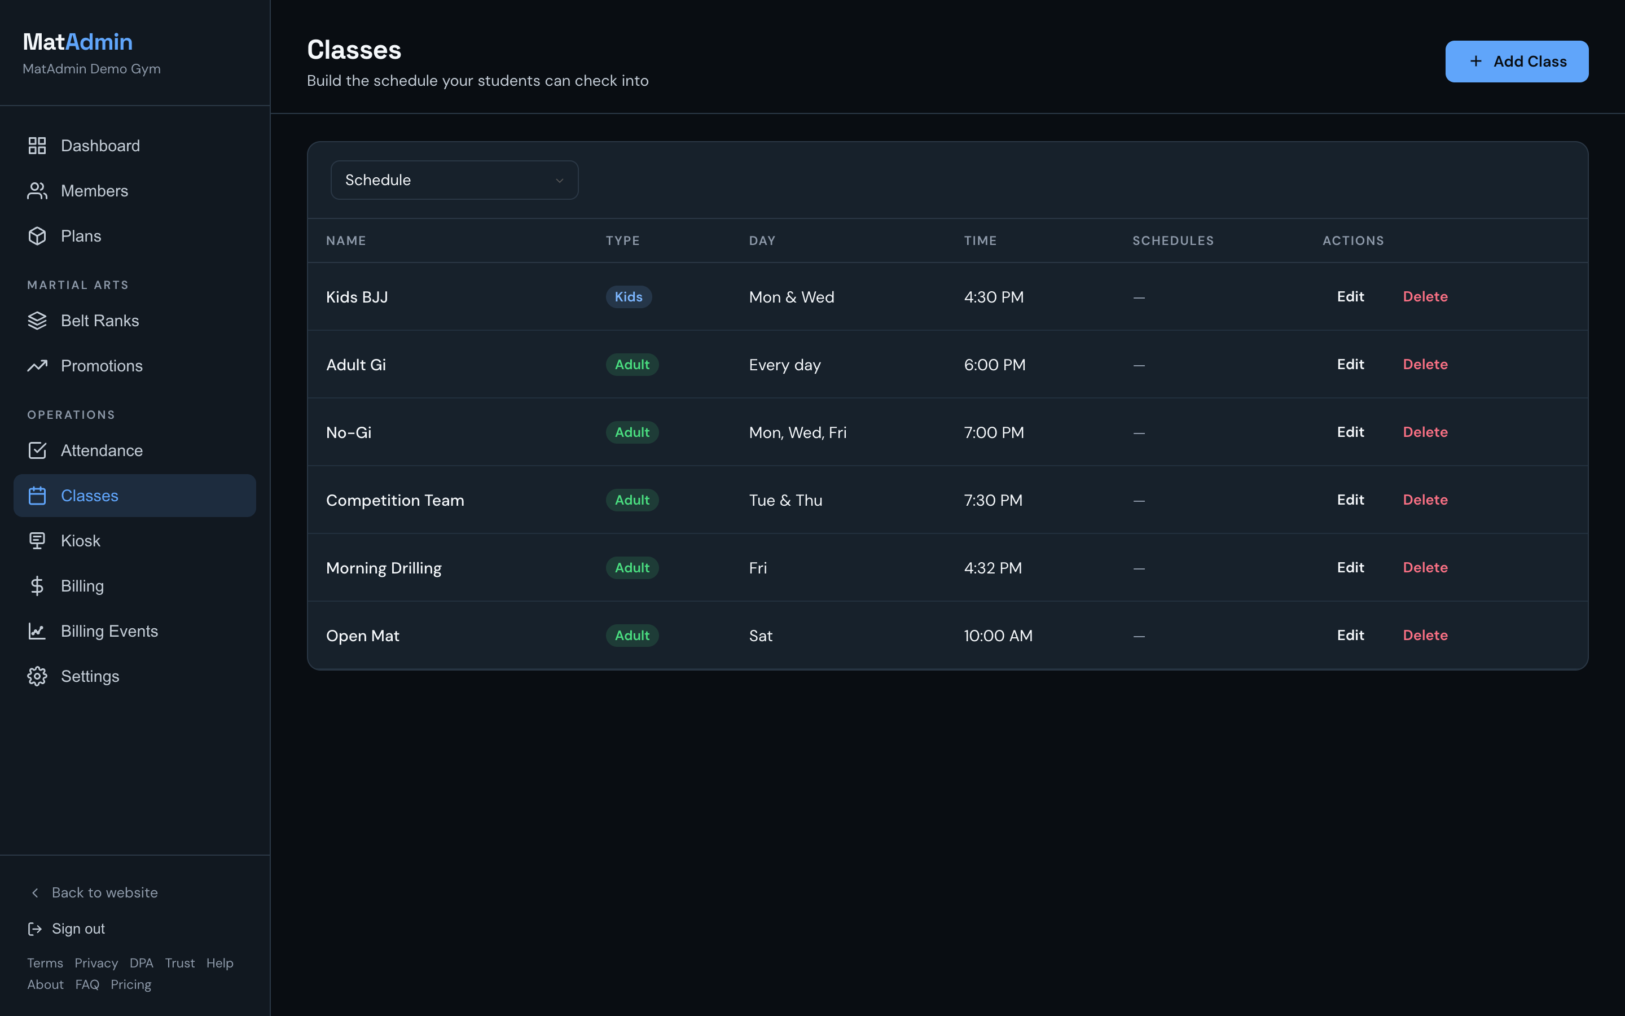
Task: Delete the Morning Drilling class
Action: (1425, 568)
